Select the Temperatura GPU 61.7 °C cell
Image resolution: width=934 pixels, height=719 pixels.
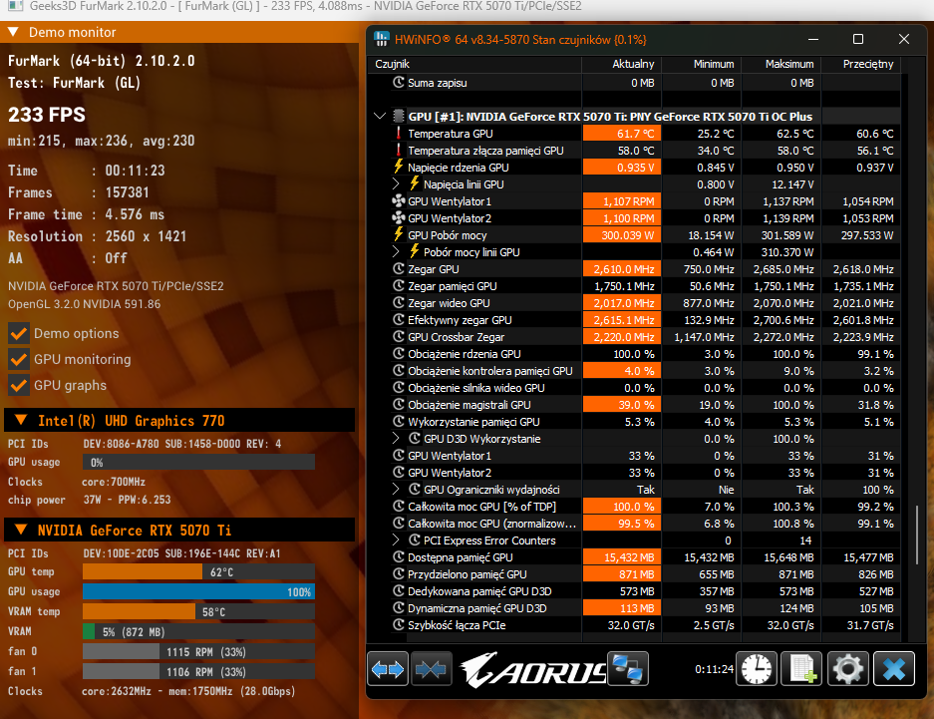click(x=621, y=133)
